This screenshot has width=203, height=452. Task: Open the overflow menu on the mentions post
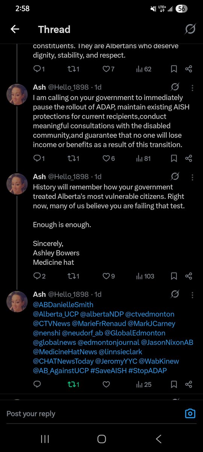point(192,294)
